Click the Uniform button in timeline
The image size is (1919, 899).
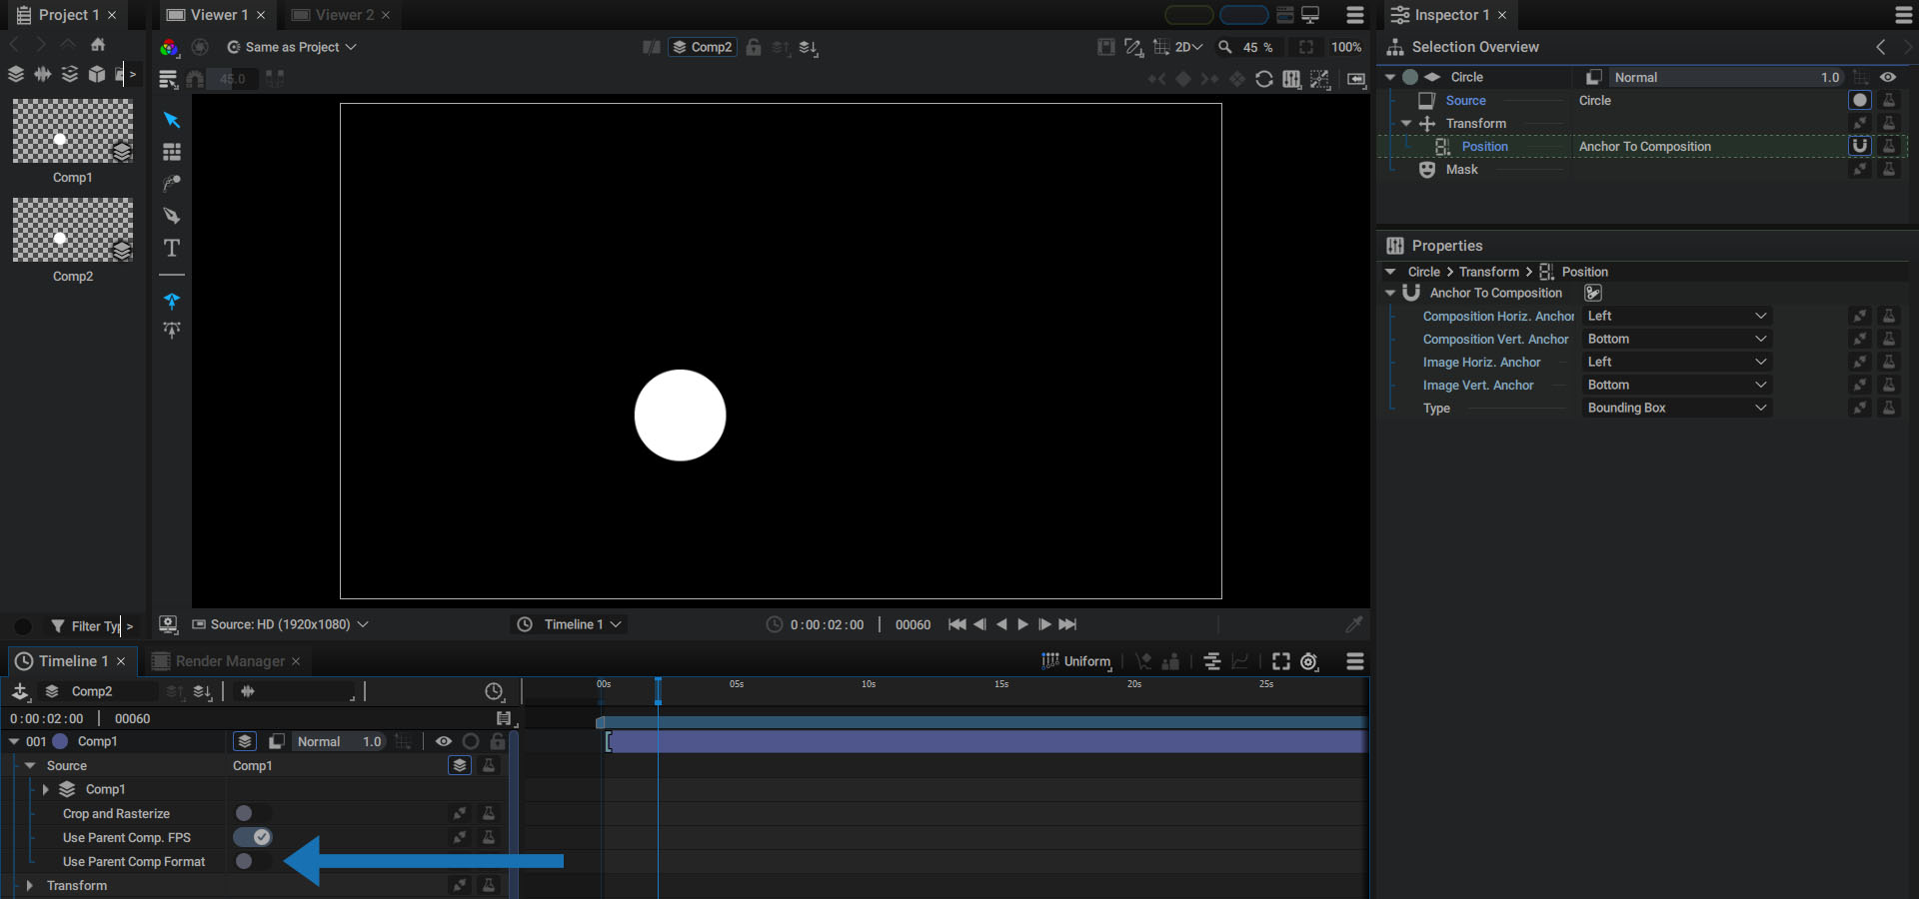pyautogui.click(x=1076, y=661)
